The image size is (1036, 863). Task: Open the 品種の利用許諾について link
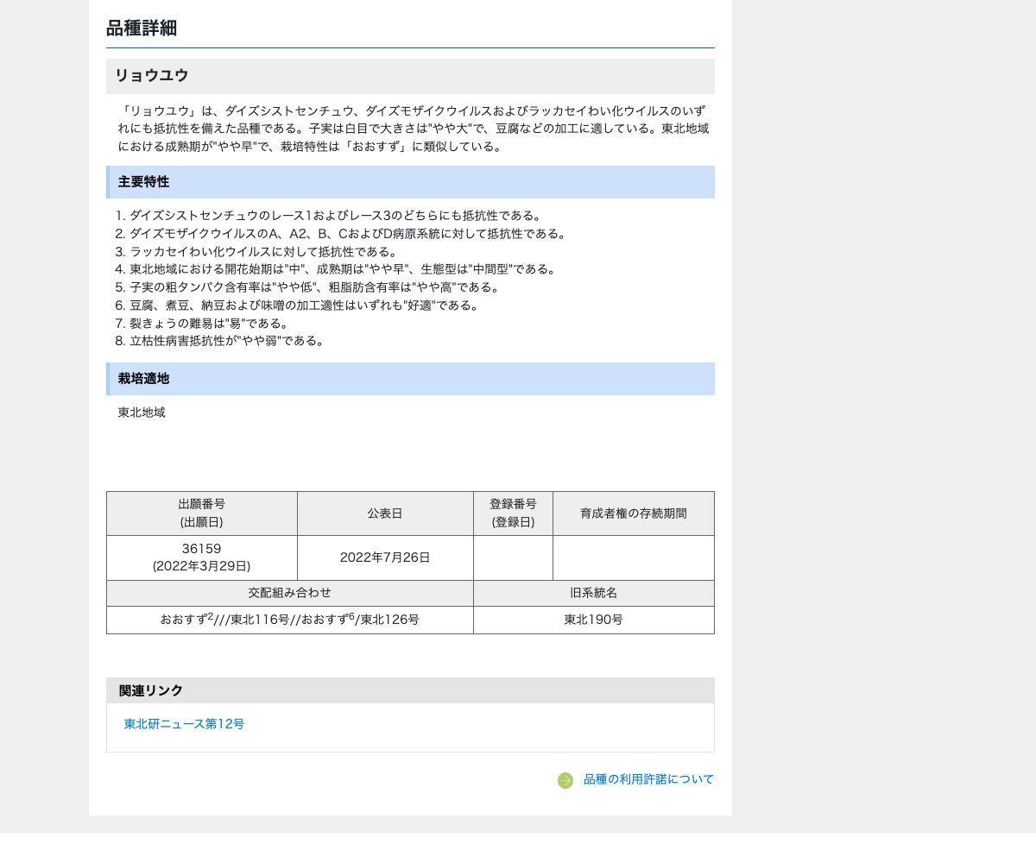(648, 779)
